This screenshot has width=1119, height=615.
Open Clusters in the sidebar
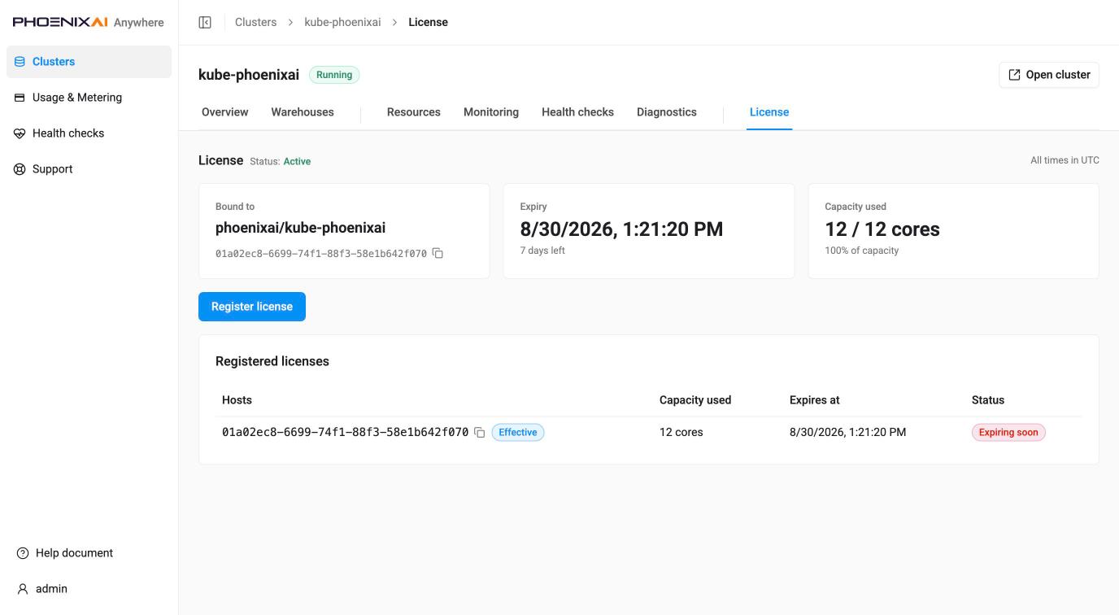click(x=89, y=62)
